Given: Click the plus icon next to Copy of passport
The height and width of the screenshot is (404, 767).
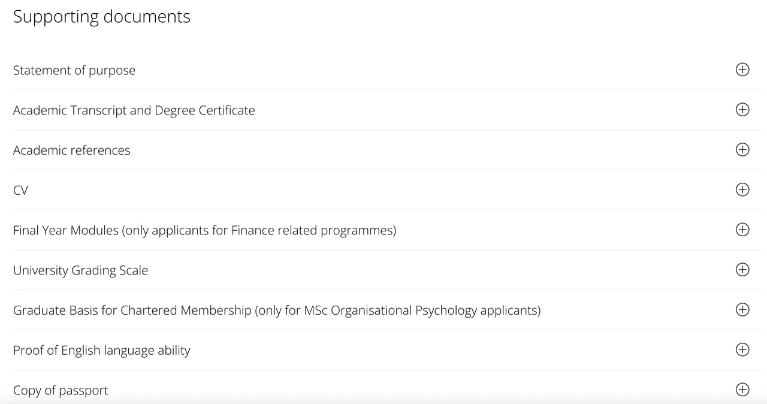Looking at the screenshot, I should click(x=742, y=390).
